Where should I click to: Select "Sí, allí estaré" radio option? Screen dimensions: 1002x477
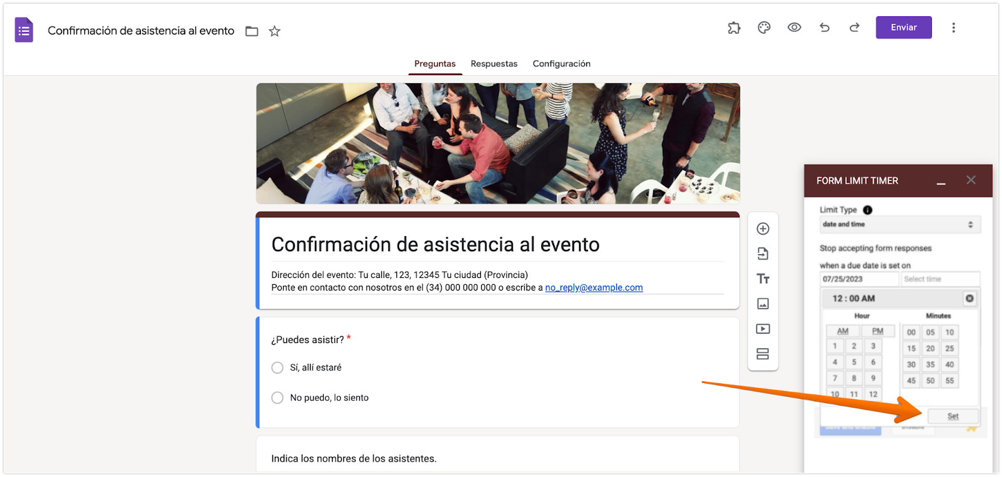click(x=277, y=367)
